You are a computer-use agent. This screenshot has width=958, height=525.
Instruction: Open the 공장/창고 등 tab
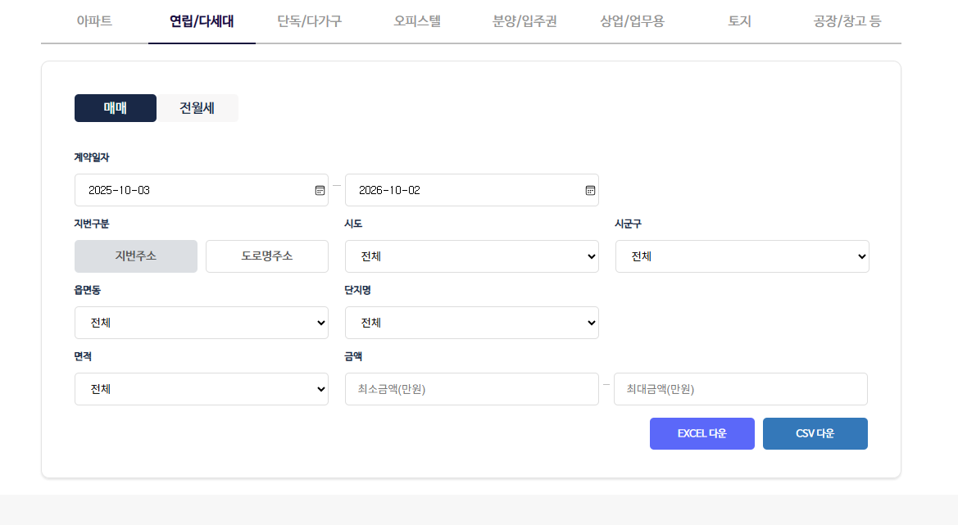(x=847, y=21)
